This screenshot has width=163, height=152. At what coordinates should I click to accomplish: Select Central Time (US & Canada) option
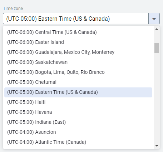click(78, 32)
